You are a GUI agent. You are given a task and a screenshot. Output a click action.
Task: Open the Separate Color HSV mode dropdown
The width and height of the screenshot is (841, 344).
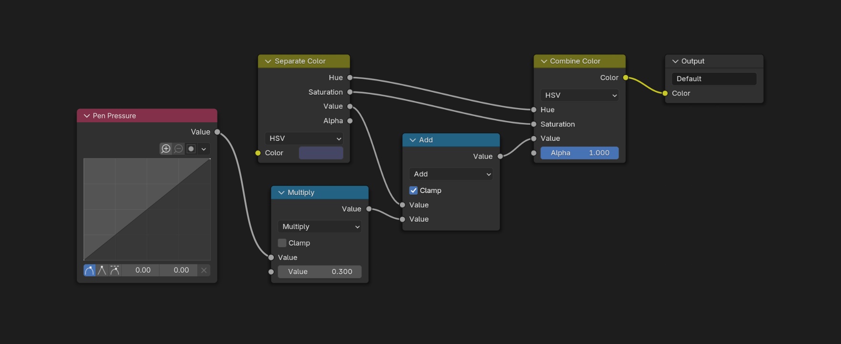(304, 139)
